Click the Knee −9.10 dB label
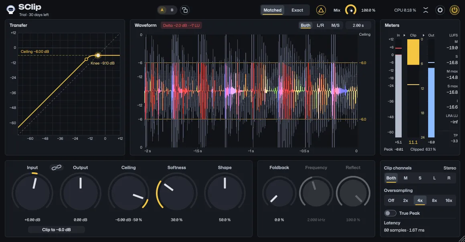This screenshot has height=242, width=465. coord(102,63)
